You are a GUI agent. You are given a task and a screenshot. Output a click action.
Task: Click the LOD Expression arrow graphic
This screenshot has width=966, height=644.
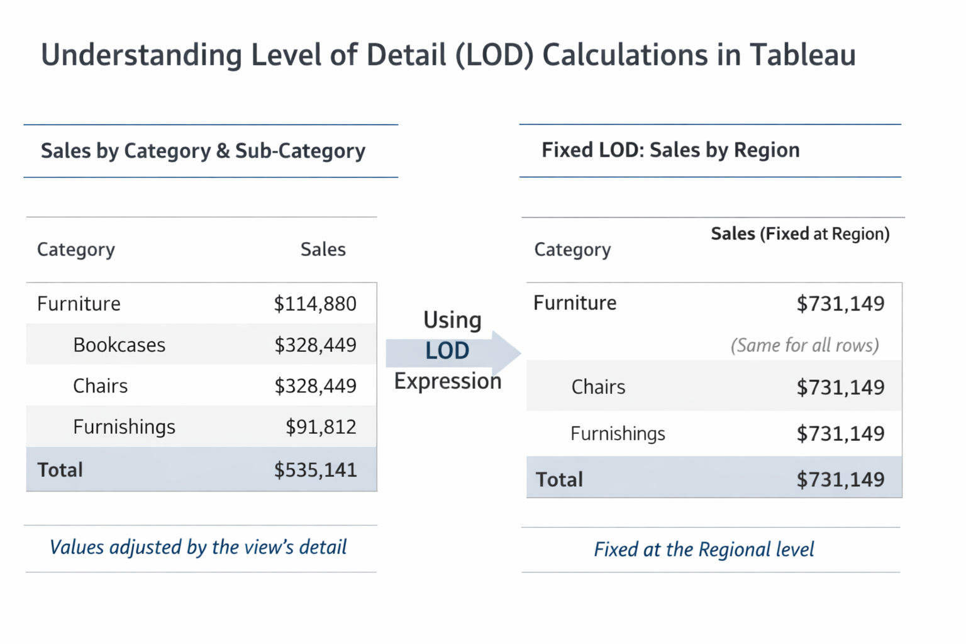pos(452,352)
